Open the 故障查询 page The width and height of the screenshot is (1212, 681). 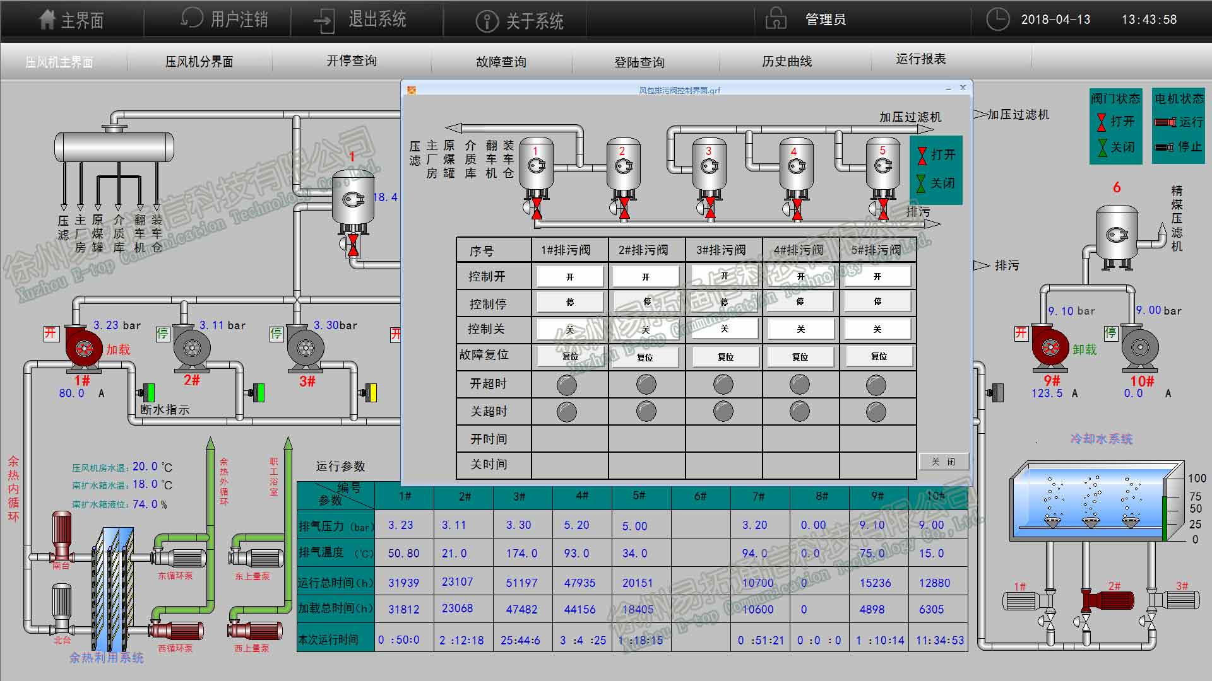coord(501,61)
